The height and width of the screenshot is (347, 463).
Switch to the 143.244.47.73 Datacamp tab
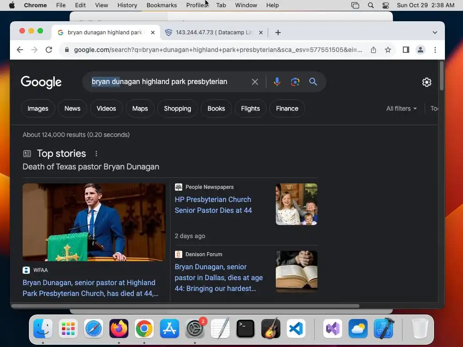214,33
